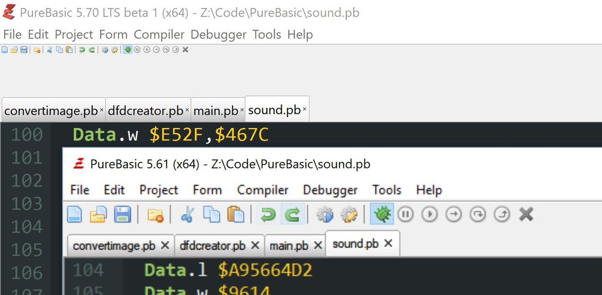Click PureBasic 5.61 window title bar
602x295 pixels.
[x=332, y=164]
